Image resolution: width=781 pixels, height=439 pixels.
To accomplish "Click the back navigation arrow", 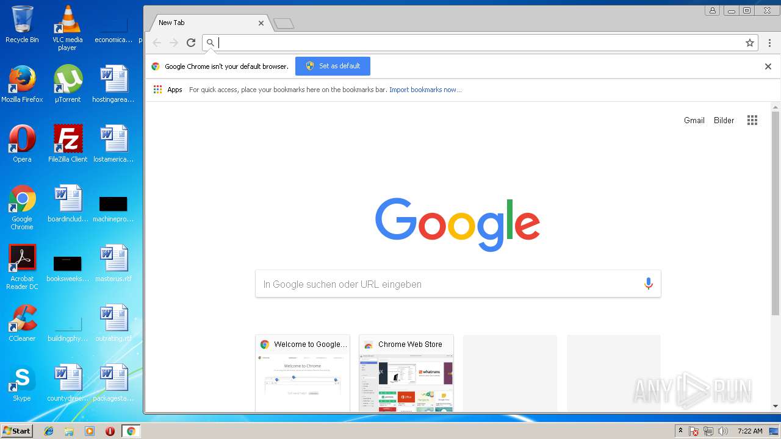I will pos(157,43).
